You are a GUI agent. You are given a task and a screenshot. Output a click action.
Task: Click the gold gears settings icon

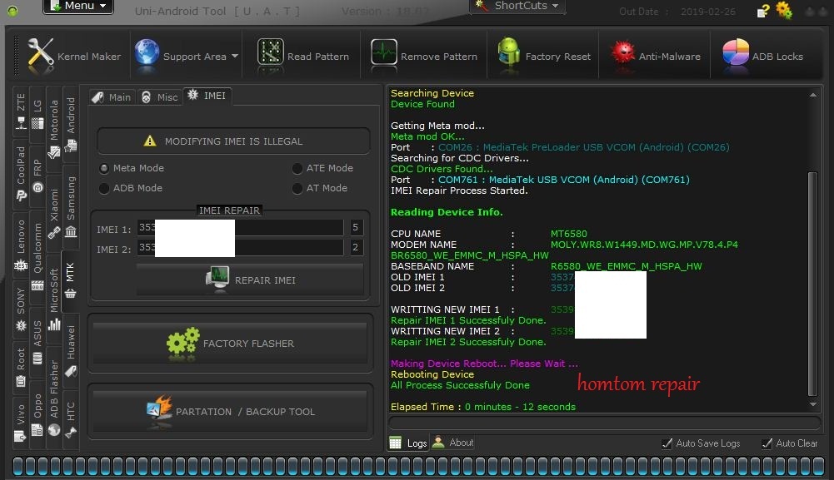[x=784, y=10]
